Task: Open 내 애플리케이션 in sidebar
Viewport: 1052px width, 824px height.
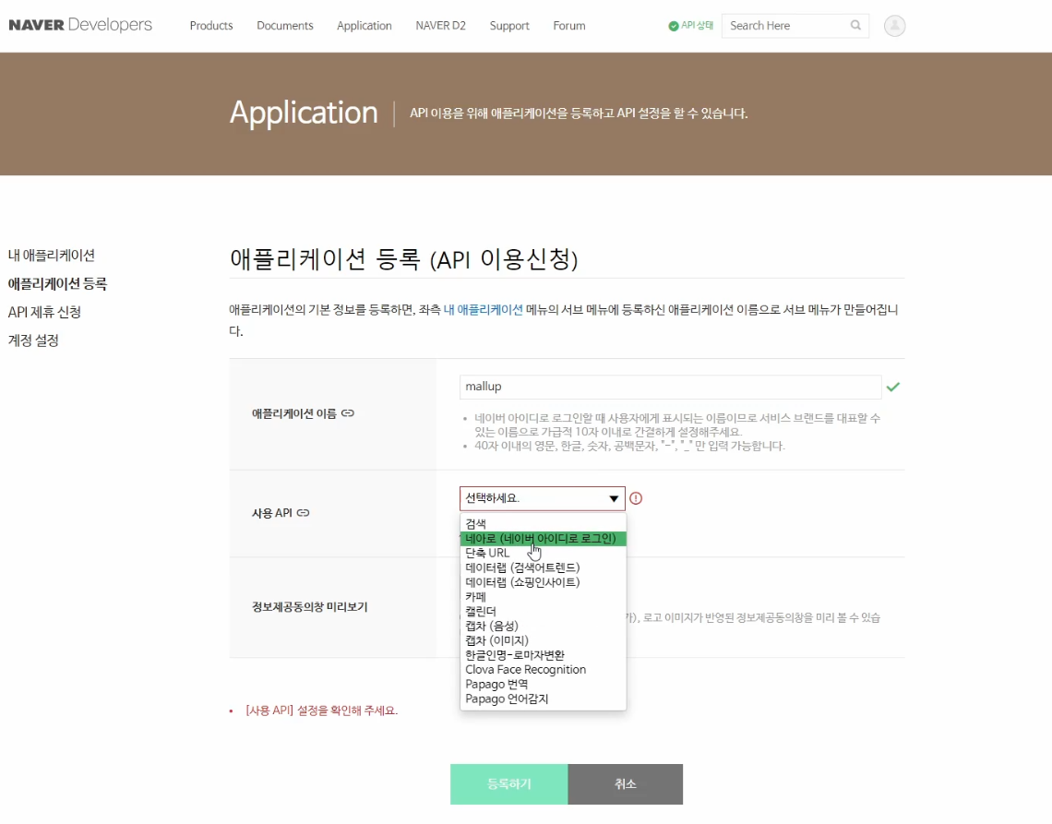Action: [x=52, y=256]
